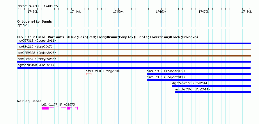Viewport: 259px width, 124px height.
Task: Select the nsv1020308 blue gain bar
Action: pos(213,92)
